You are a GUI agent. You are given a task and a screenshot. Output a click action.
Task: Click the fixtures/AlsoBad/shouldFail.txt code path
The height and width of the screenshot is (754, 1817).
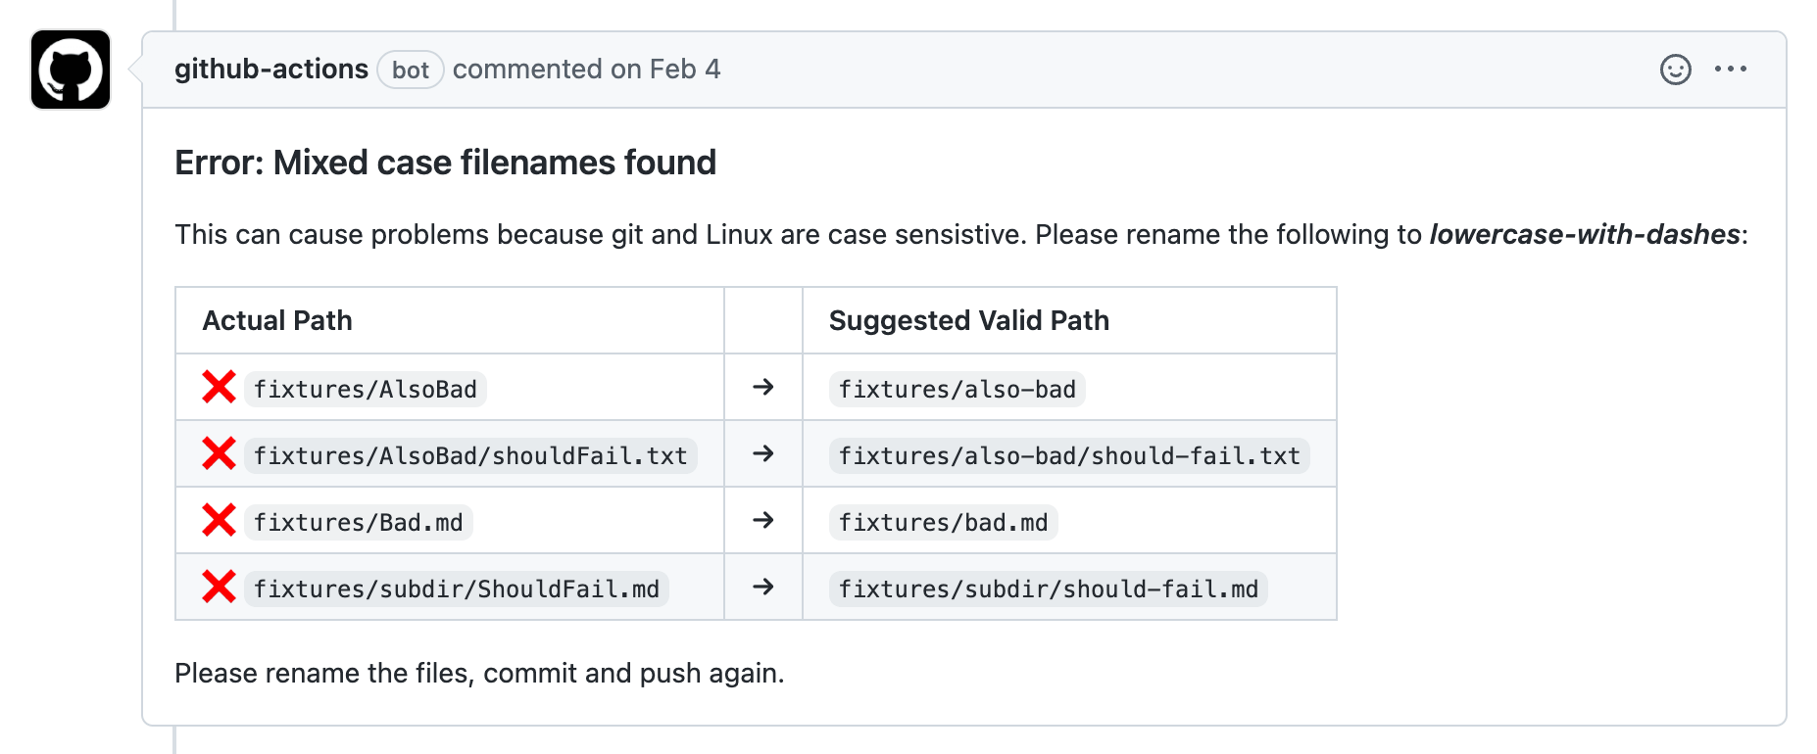tap(470, 456)
